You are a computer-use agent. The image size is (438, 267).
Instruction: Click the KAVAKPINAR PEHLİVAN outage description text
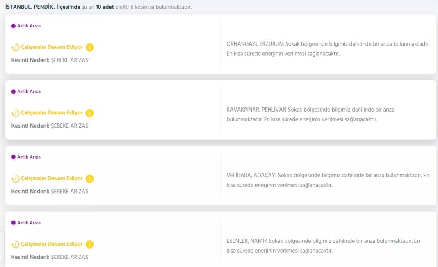pos(310,114)
